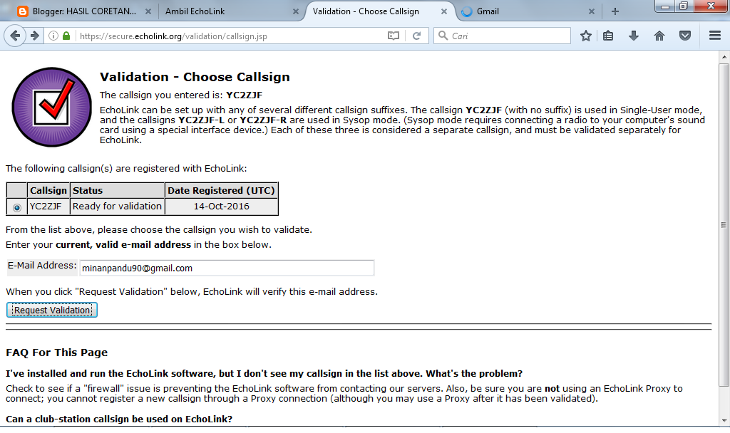Click the Blogger favicon on first tab

(x=22, y=11)
